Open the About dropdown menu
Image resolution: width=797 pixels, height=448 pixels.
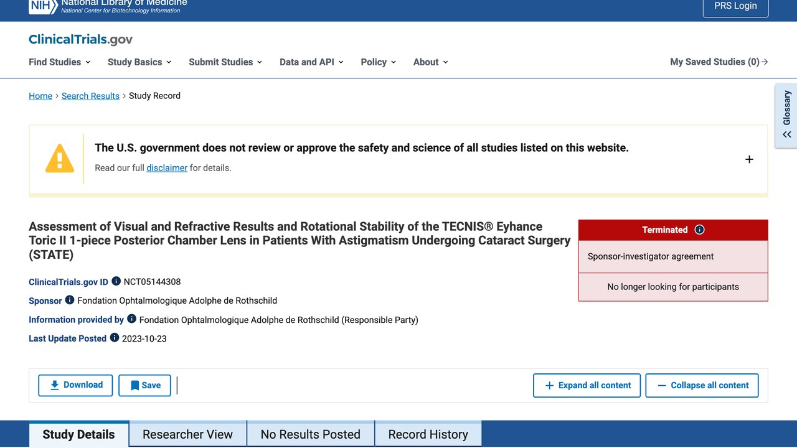[x=431, y=62]
